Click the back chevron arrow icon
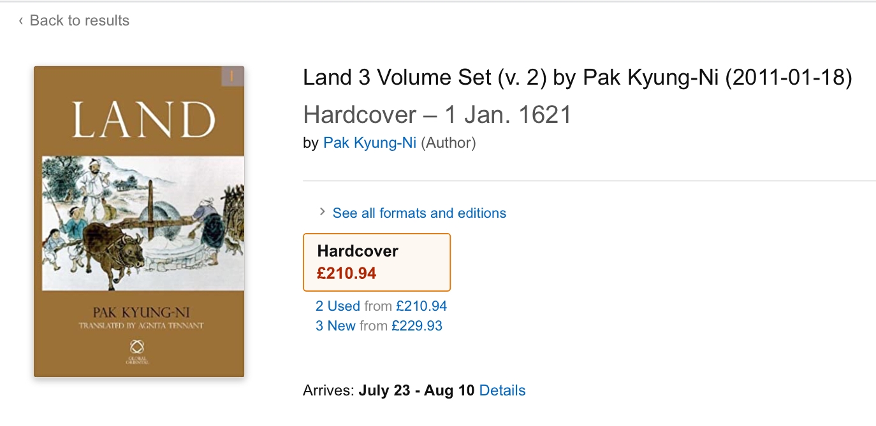Screen dimensions: 876x426 tap(21, 21)
